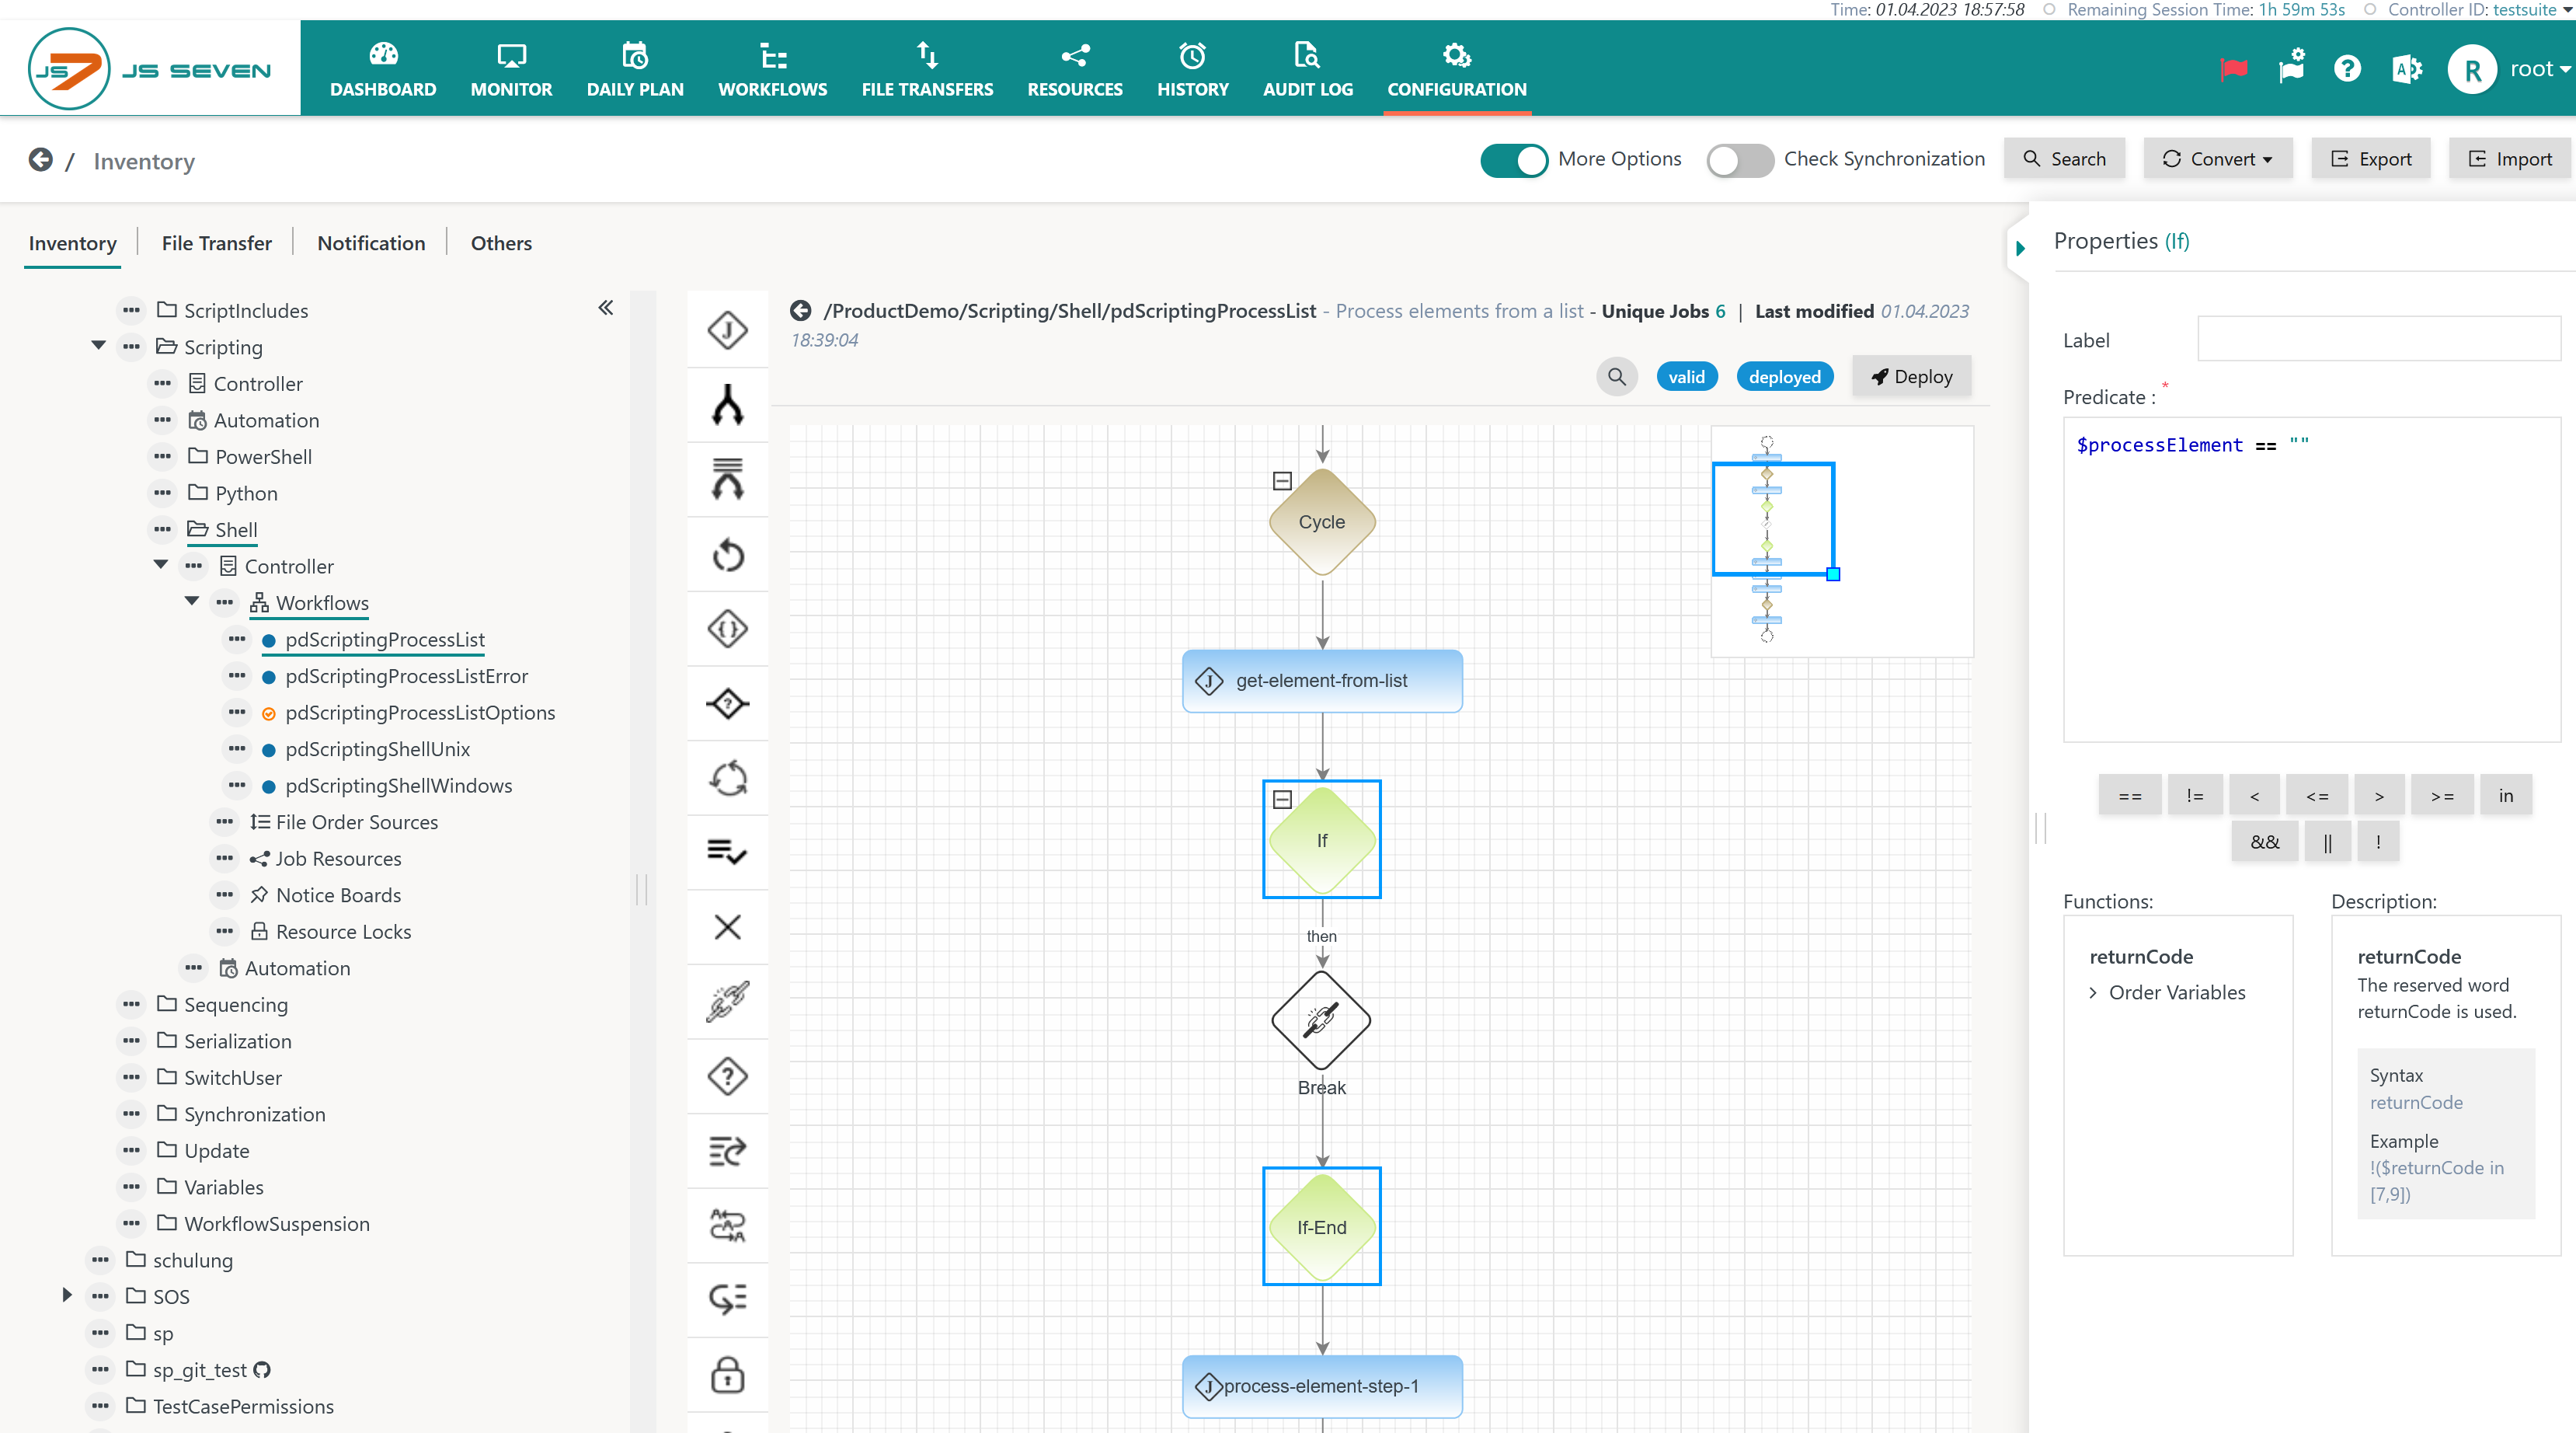The image size is (2576, 1433).
Task: Pick the Add Order arrows instruction icon
Action: 727,1225
